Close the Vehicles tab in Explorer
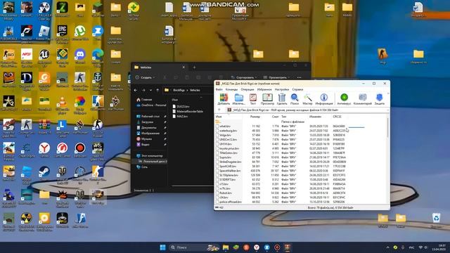This screenshot has width=450, height=253. coord(184,67)
